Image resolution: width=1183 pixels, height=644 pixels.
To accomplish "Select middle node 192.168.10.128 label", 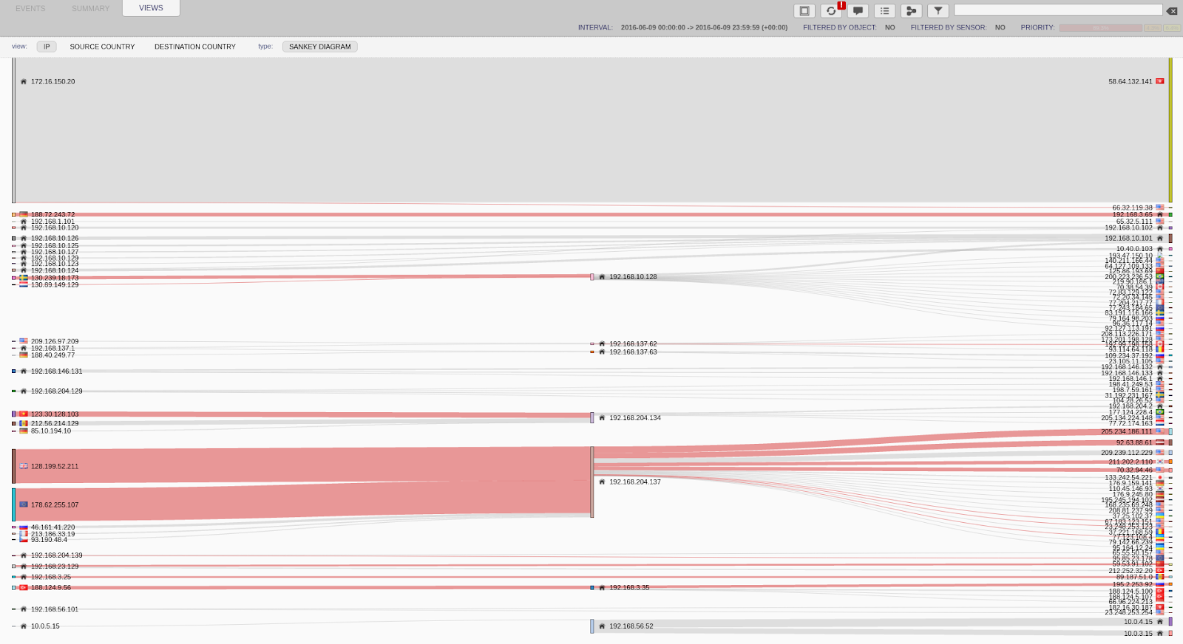I will (x=633, y=277).
